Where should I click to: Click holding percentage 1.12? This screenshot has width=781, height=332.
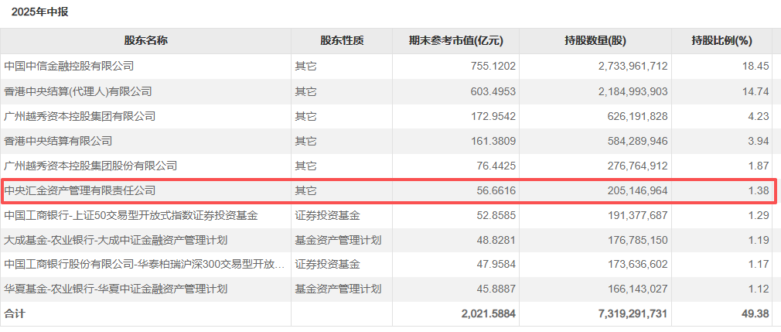(760, 289)
